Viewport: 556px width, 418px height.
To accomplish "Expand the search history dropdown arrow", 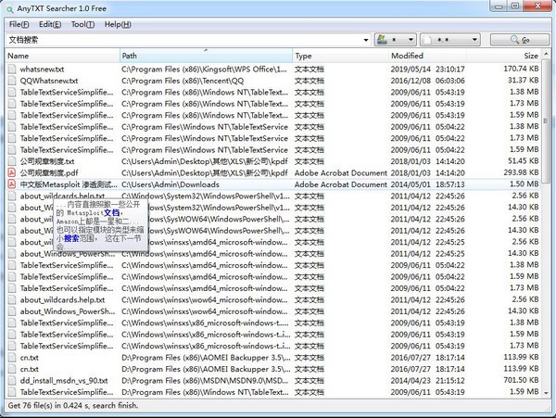I will tap(367, 40).
